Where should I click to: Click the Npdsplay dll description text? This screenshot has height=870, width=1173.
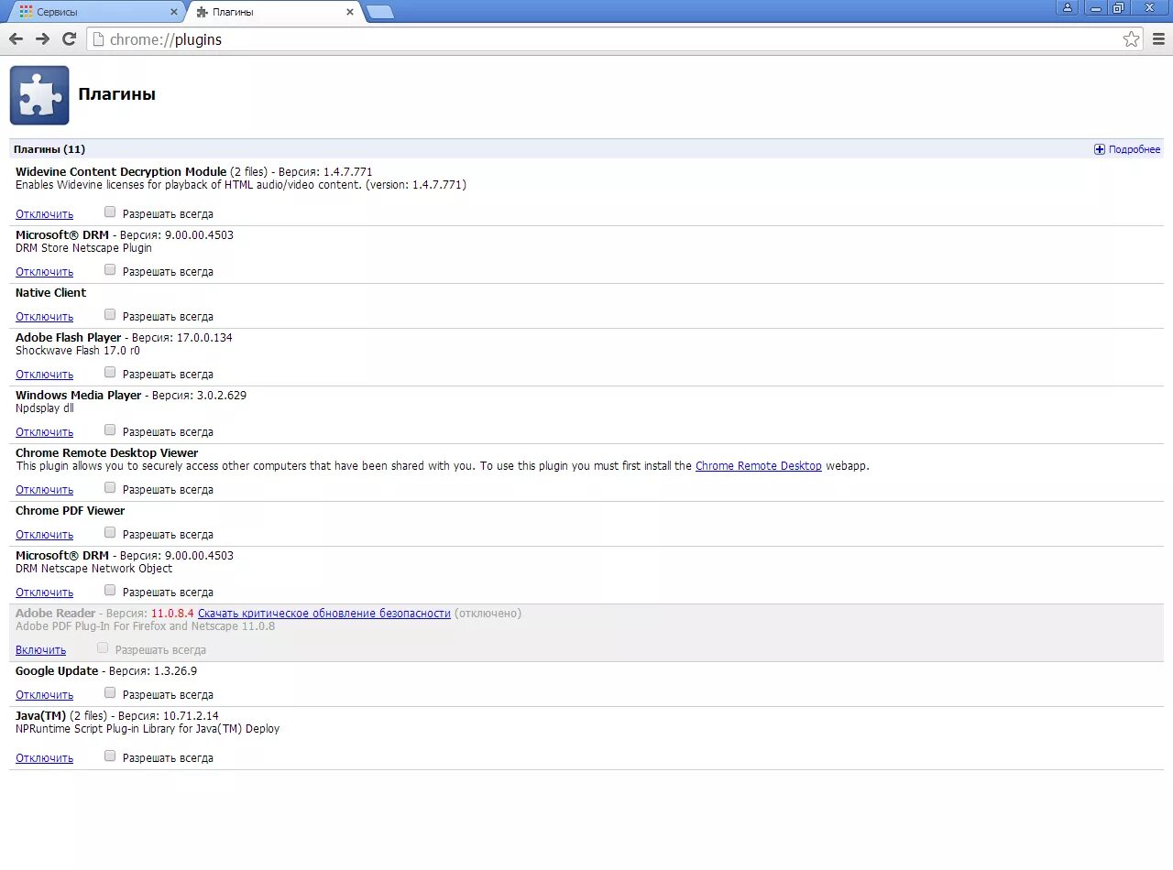44,408
